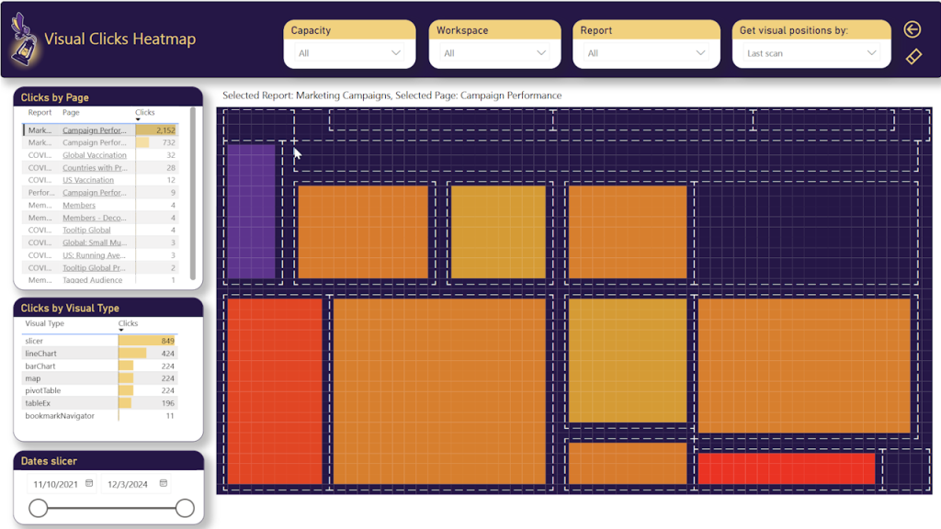Viewport: 941px width, 529px height.
Task: Click the eraser icon to clear all slicers
Action: (912, 57)
